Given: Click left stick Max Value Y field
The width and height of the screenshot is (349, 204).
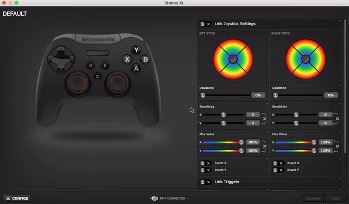Looking at the screenshot, I should click(252, 151).
